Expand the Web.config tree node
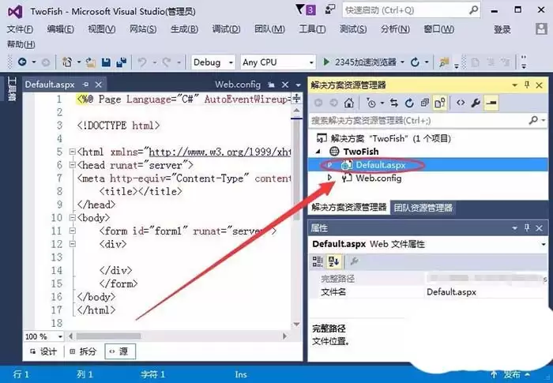Image resolution: width=553 pixels, height=383 pixels. (x=329, y=178)
